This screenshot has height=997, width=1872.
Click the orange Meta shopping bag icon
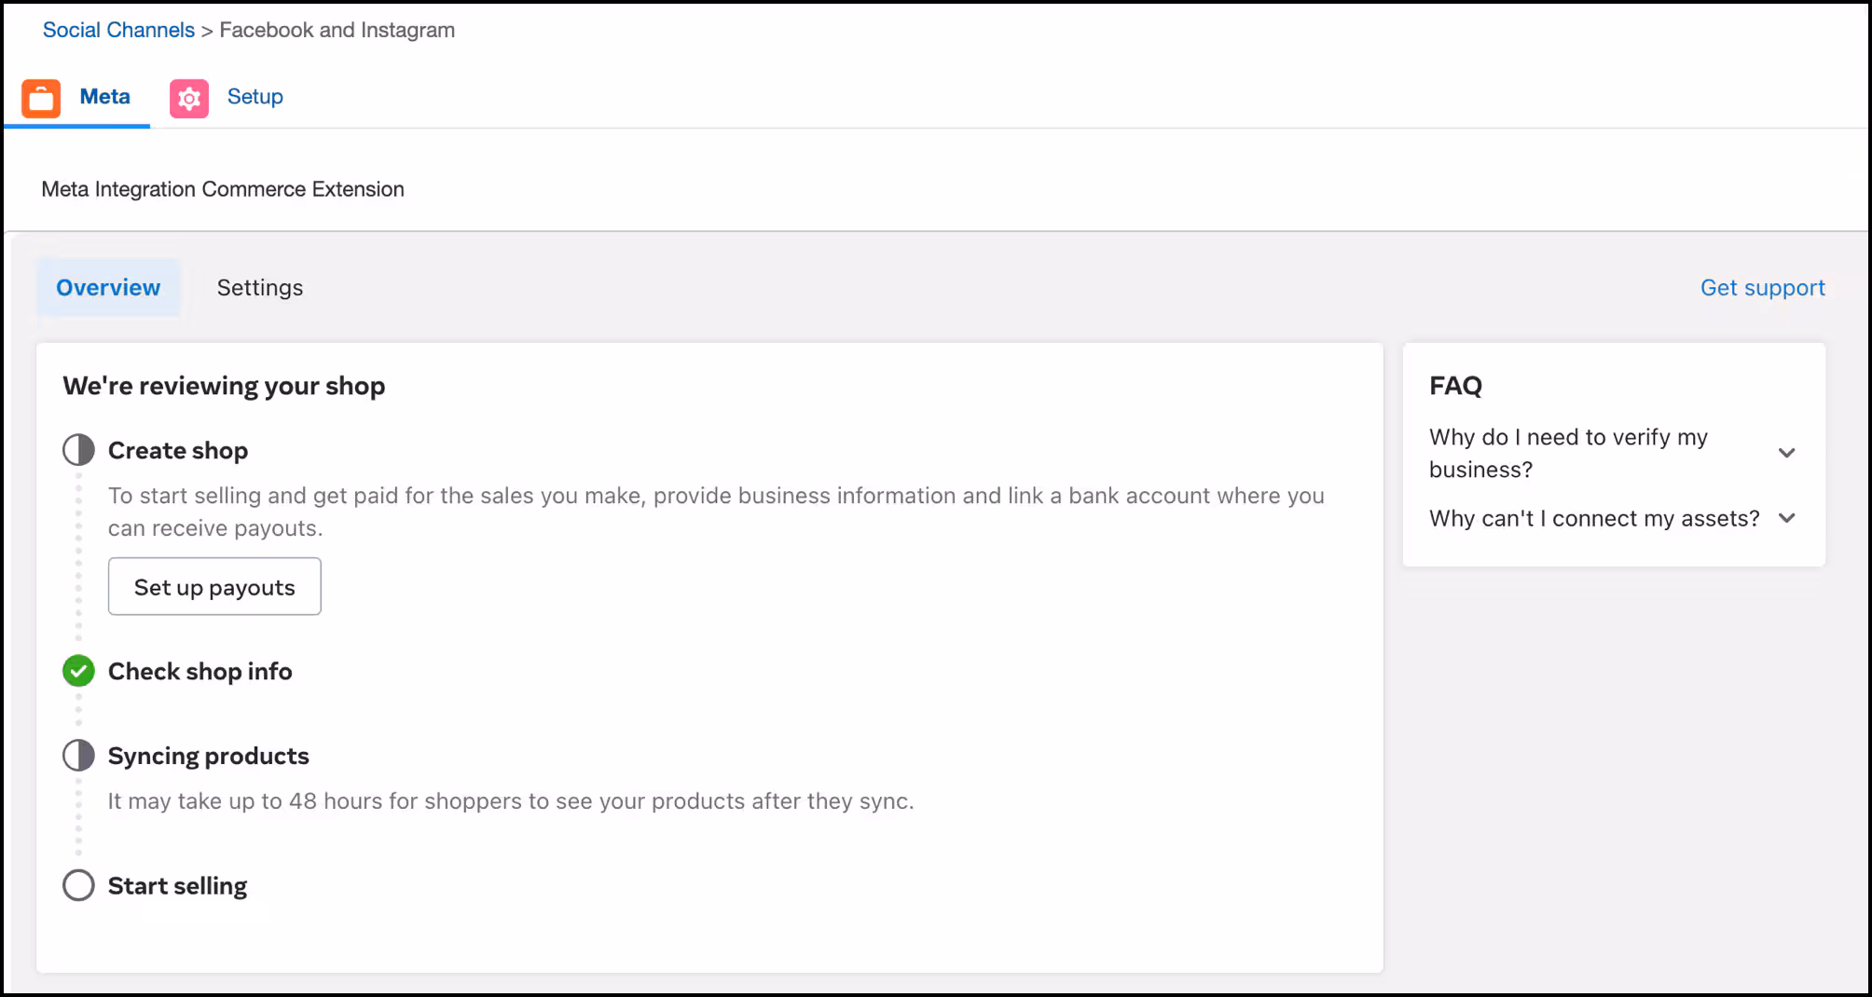41,98
